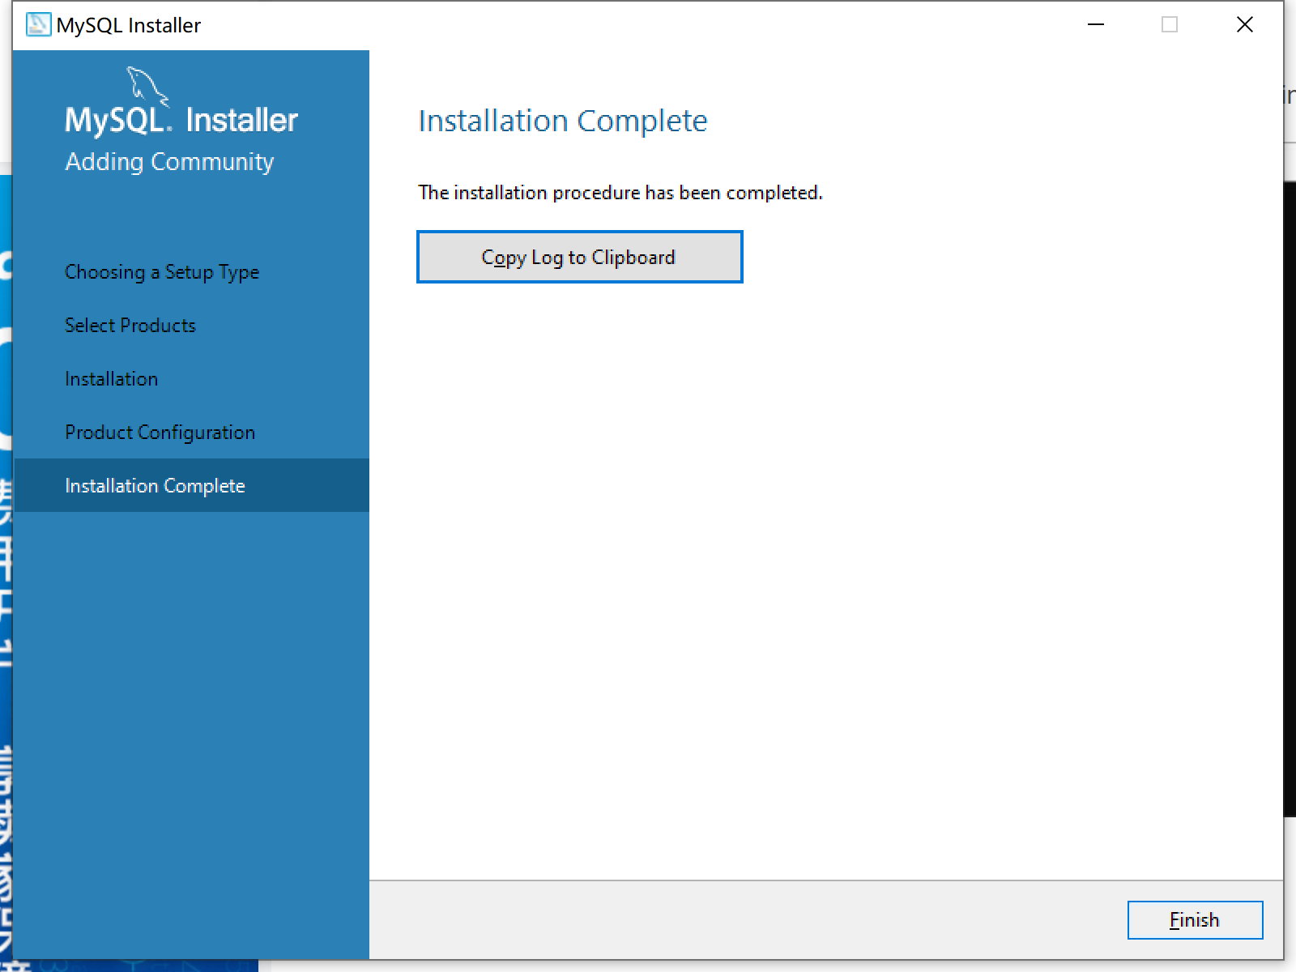This screenshot has width=1296, height=972.
Task: Close the MySQL Installer window
Action: [x=1245, y=24]
